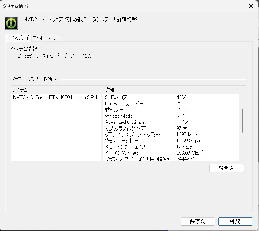Viewport: 259px width, 231px height.
Task: Close the システム情報 dialog with X
Action: [x=251, y=6]
